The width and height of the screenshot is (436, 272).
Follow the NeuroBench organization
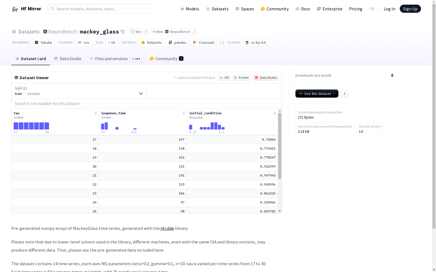point(171,32)
